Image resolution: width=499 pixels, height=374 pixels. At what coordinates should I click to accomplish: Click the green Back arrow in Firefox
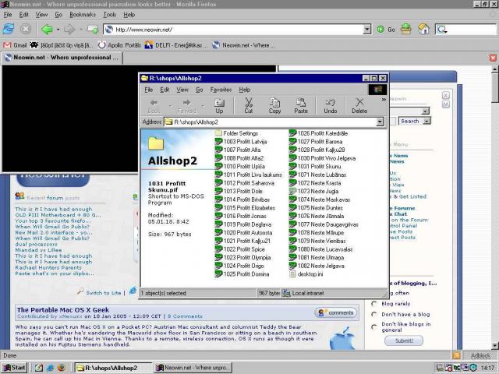coord(47,30)
